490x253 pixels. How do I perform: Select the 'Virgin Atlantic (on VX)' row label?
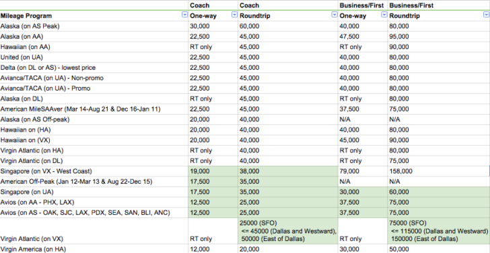(94, 231)
